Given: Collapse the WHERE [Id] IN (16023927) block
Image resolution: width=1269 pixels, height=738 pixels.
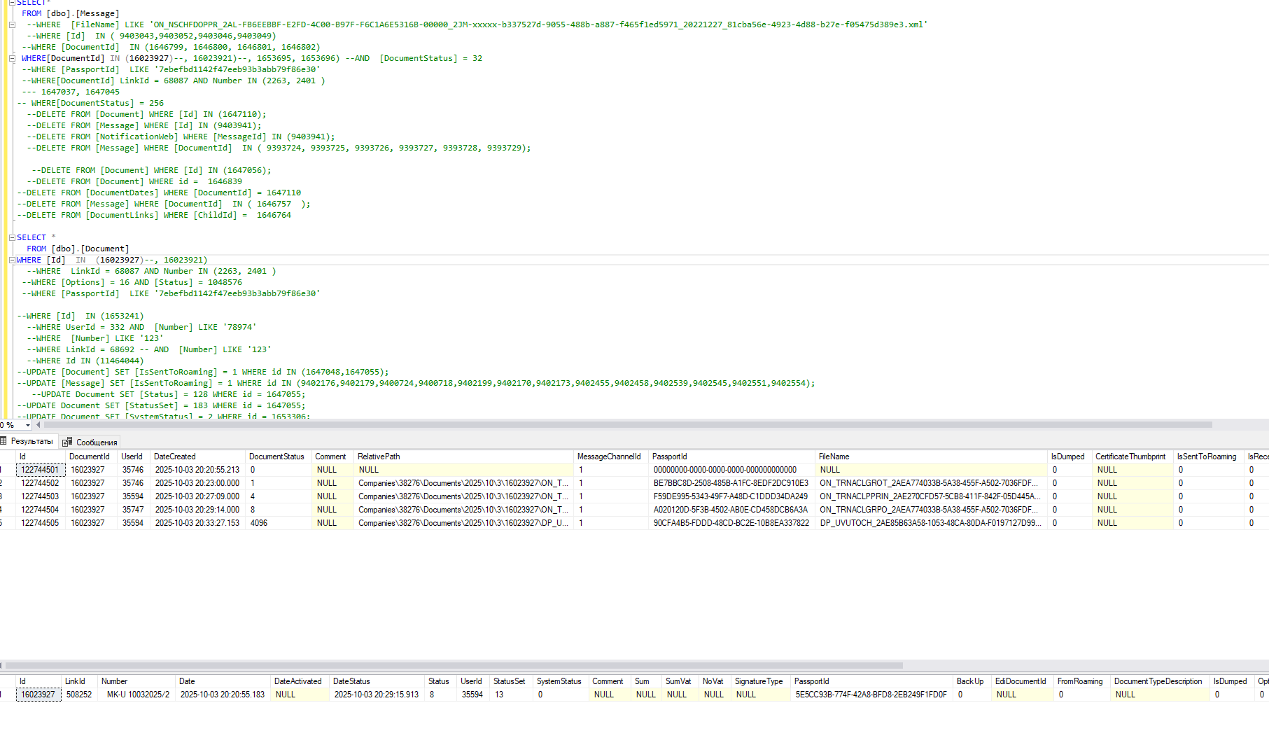Looking at the screenshot, I should pos(12,260).
